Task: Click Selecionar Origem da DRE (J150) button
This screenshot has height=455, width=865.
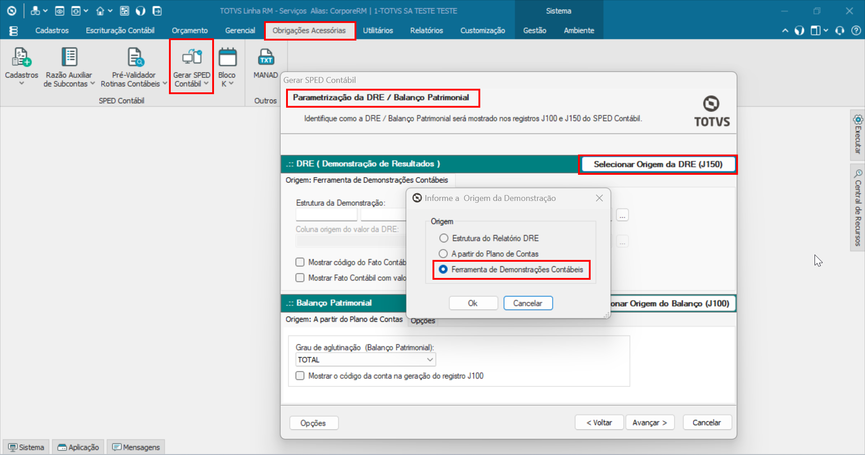Action: coord(658,164)
